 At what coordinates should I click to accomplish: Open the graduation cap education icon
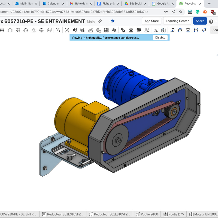pyautogui.click(x=112, y=21)
